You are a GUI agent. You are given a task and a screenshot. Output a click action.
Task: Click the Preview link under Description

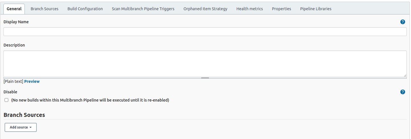pyautogui.click(x=32, y=81)
